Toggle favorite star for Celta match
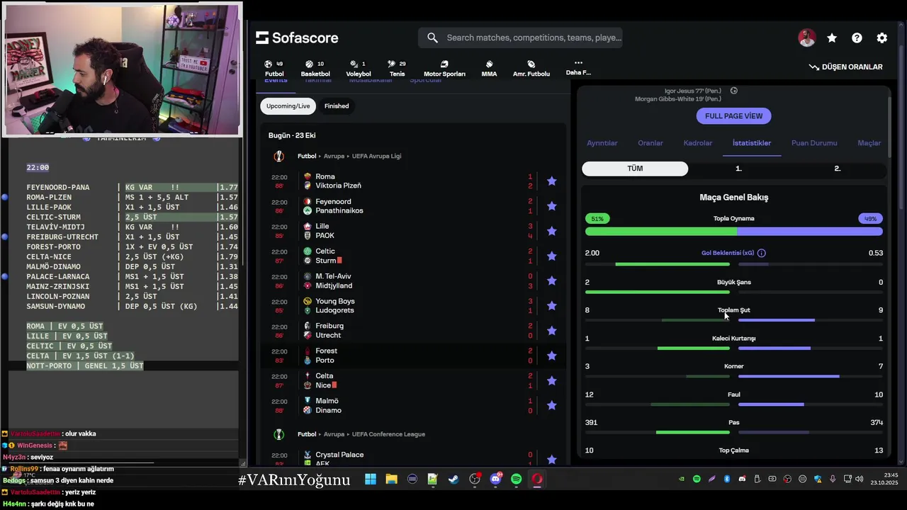 551,380
